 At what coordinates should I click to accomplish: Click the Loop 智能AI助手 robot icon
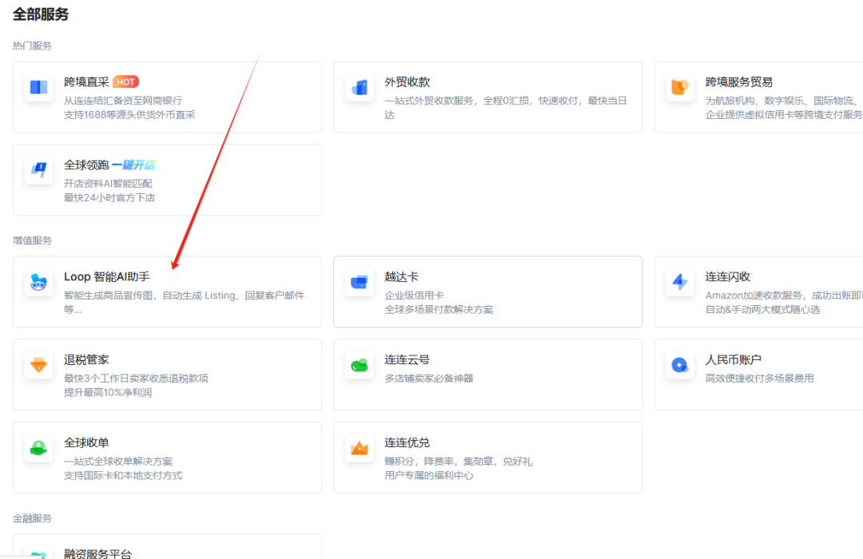(x=38, y=283)
